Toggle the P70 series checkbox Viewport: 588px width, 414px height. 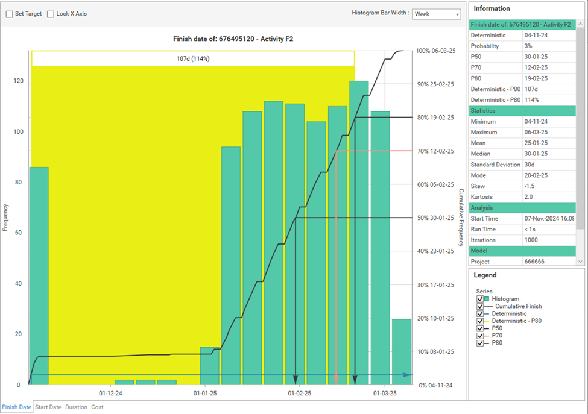(480, 336)
